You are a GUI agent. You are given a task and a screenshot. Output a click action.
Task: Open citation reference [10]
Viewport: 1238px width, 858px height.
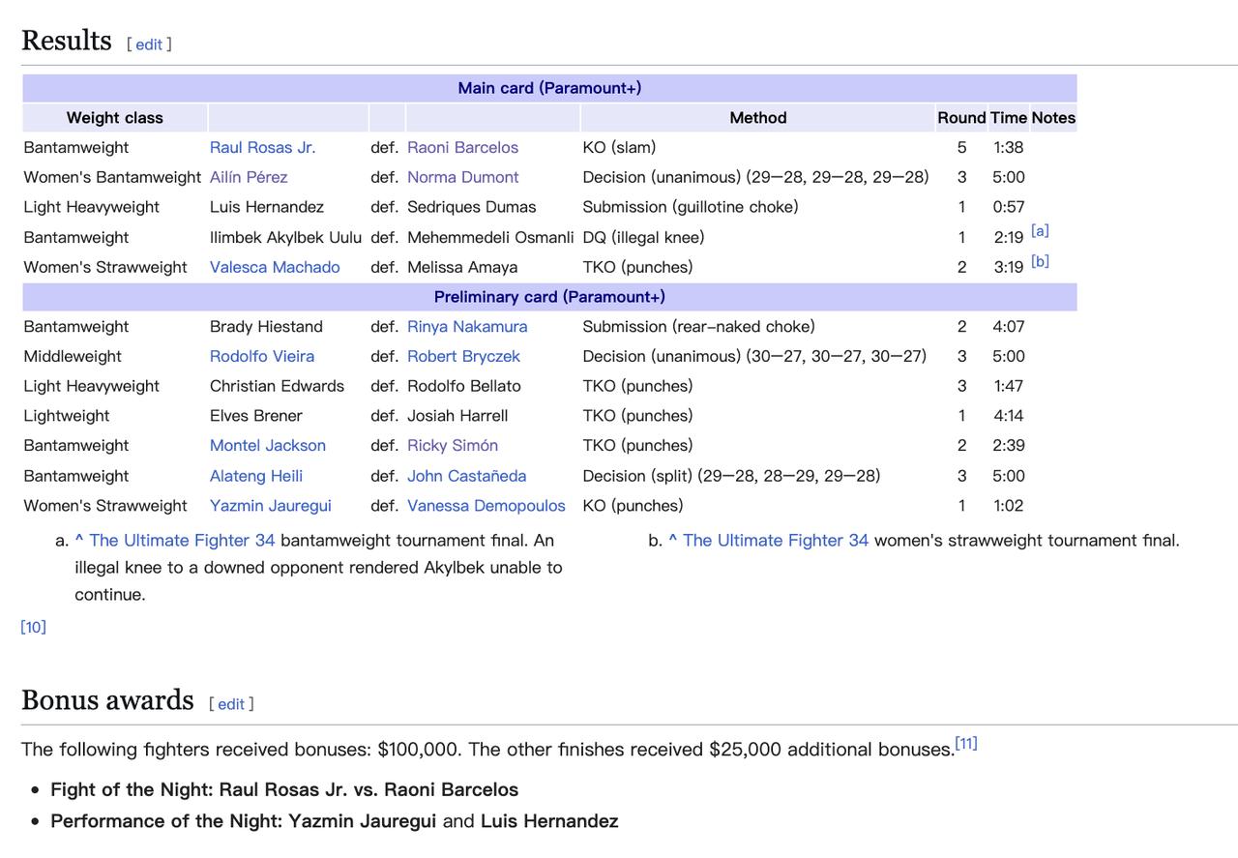(33, 627)
